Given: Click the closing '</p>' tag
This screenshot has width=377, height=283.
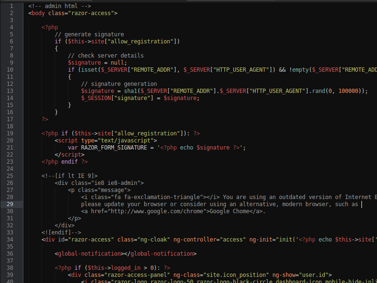Looking at the screenshot, I should point(74,218).
